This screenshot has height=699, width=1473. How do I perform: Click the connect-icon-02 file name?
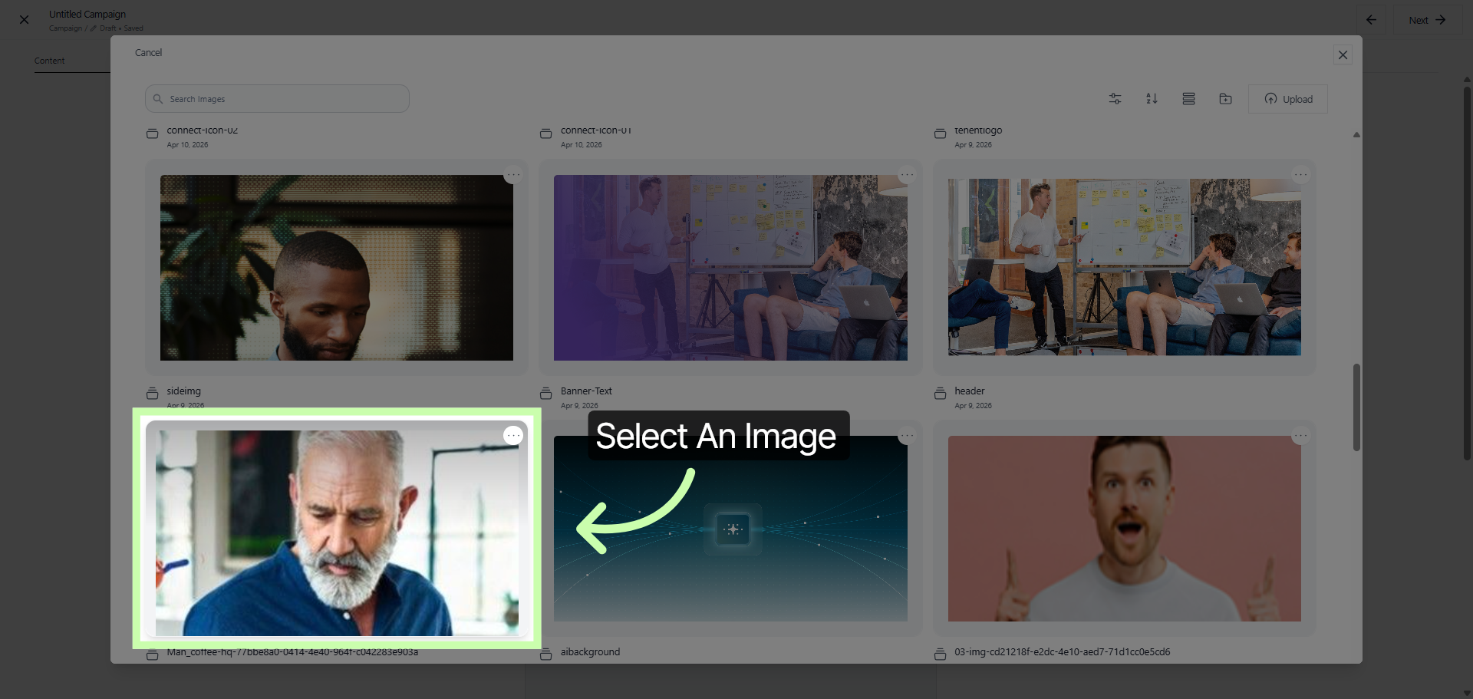click(202, 130)
